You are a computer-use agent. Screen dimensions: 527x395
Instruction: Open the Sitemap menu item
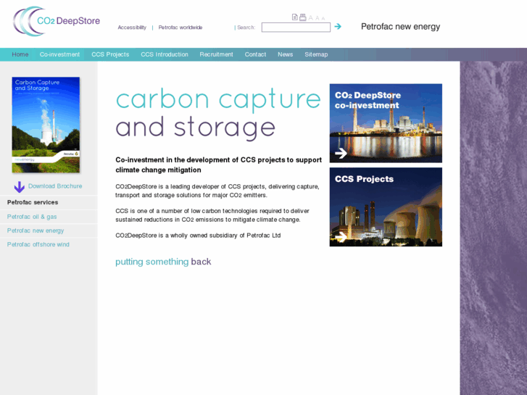pyautogui.click(x=316, y=54)
